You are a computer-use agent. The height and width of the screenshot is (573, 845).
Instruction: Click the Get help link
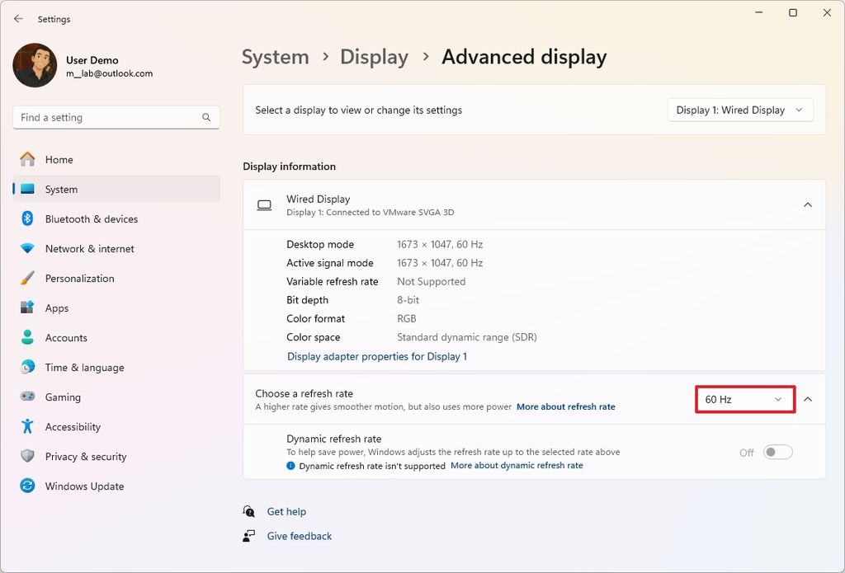pyautogui.click(x=286, y=512)
